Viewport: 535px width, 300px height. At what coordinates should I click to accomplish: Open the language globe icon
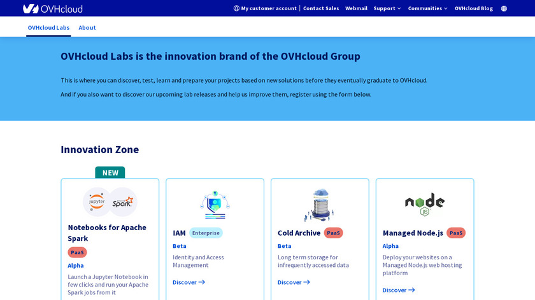point(504,8)
